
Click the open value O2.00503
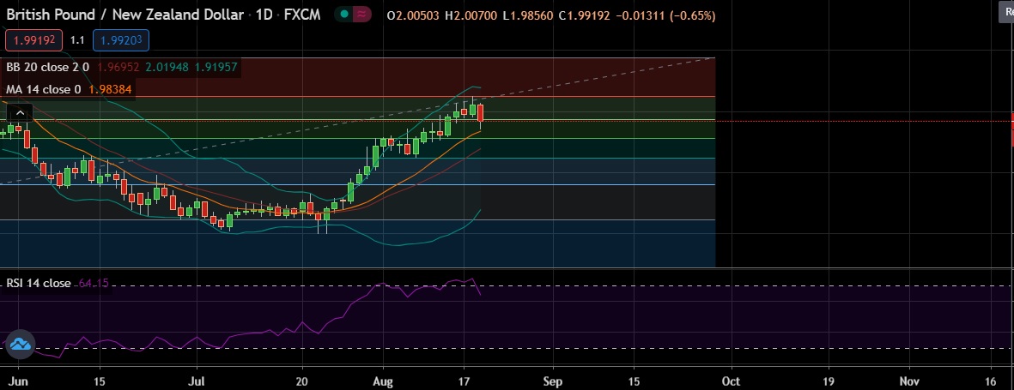tap(413, 15)
